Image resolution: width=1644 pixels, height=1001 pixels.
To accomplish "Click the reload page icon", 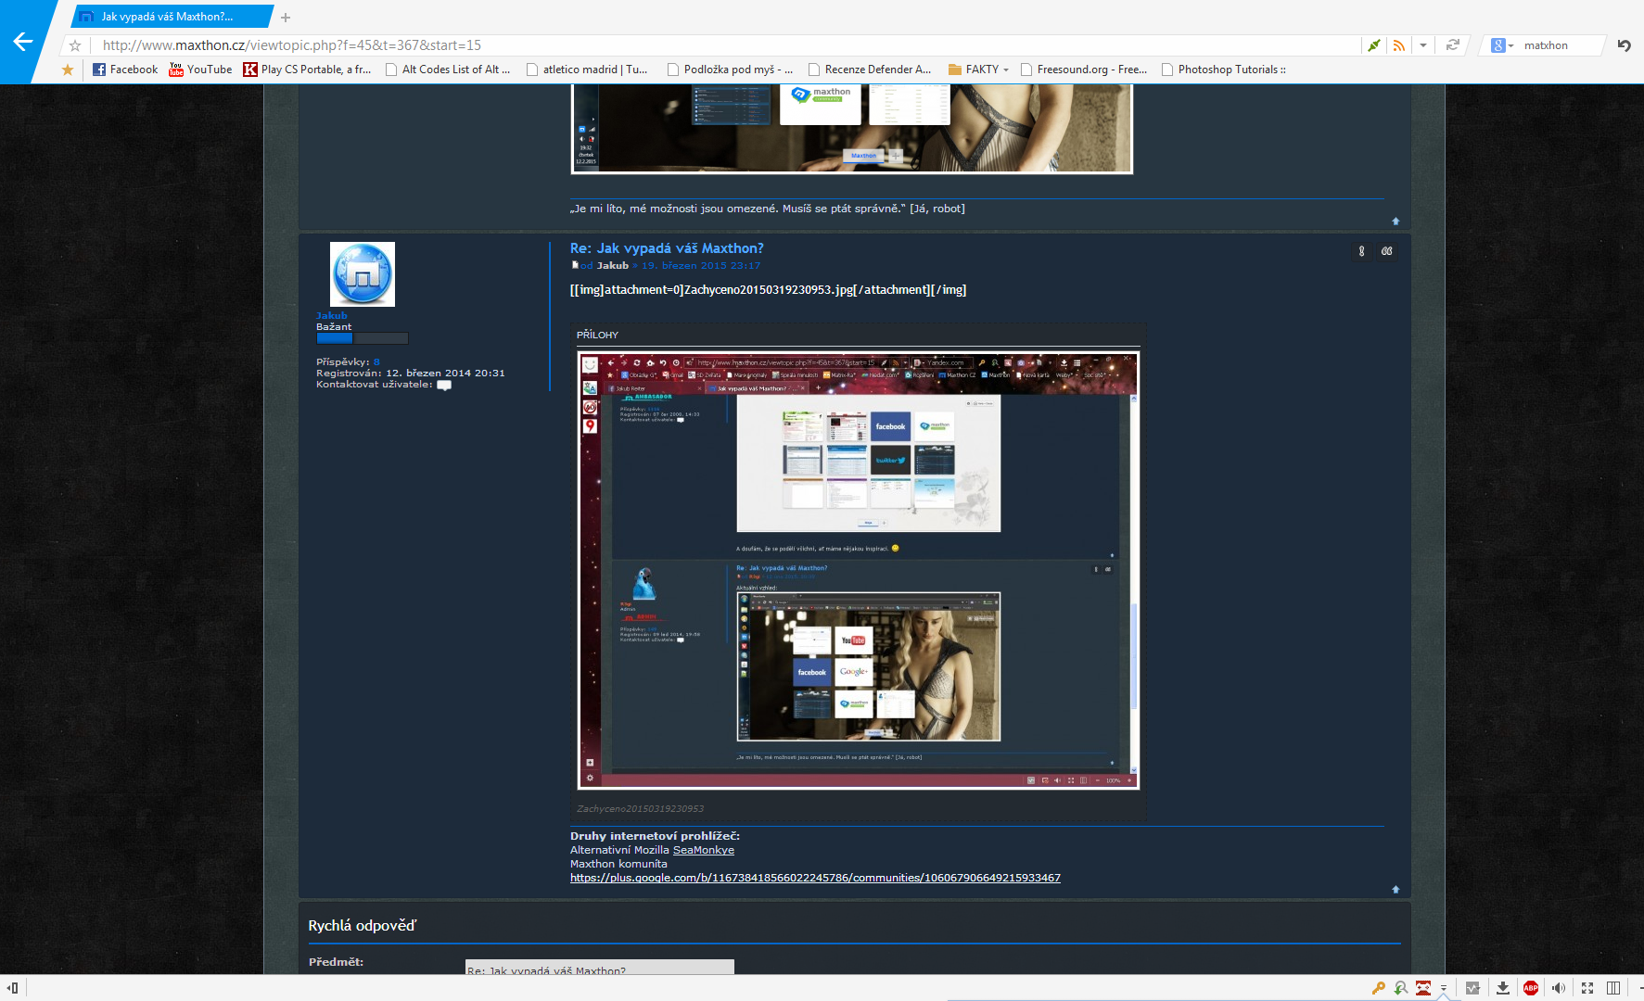I will pyautogui.click(x=1452, y=45).
